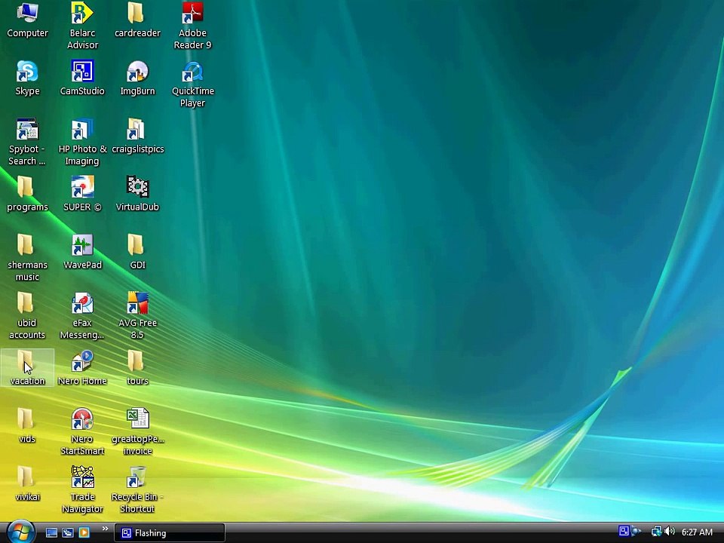This screenshot has height=543, width=724.
Task: Expand the Quick Launch overflow chevron
Action: pos(105,529)
